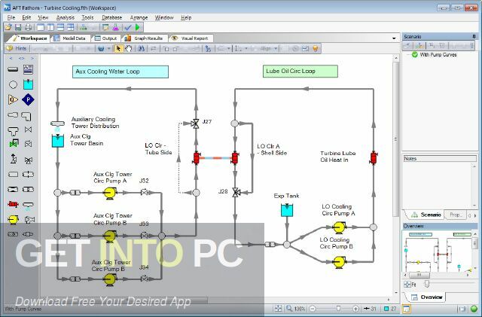The height and width of the screenshot is (317, 482).
Task: Pick the assigned flow junction in the toolbox
Action: (13, 99)
